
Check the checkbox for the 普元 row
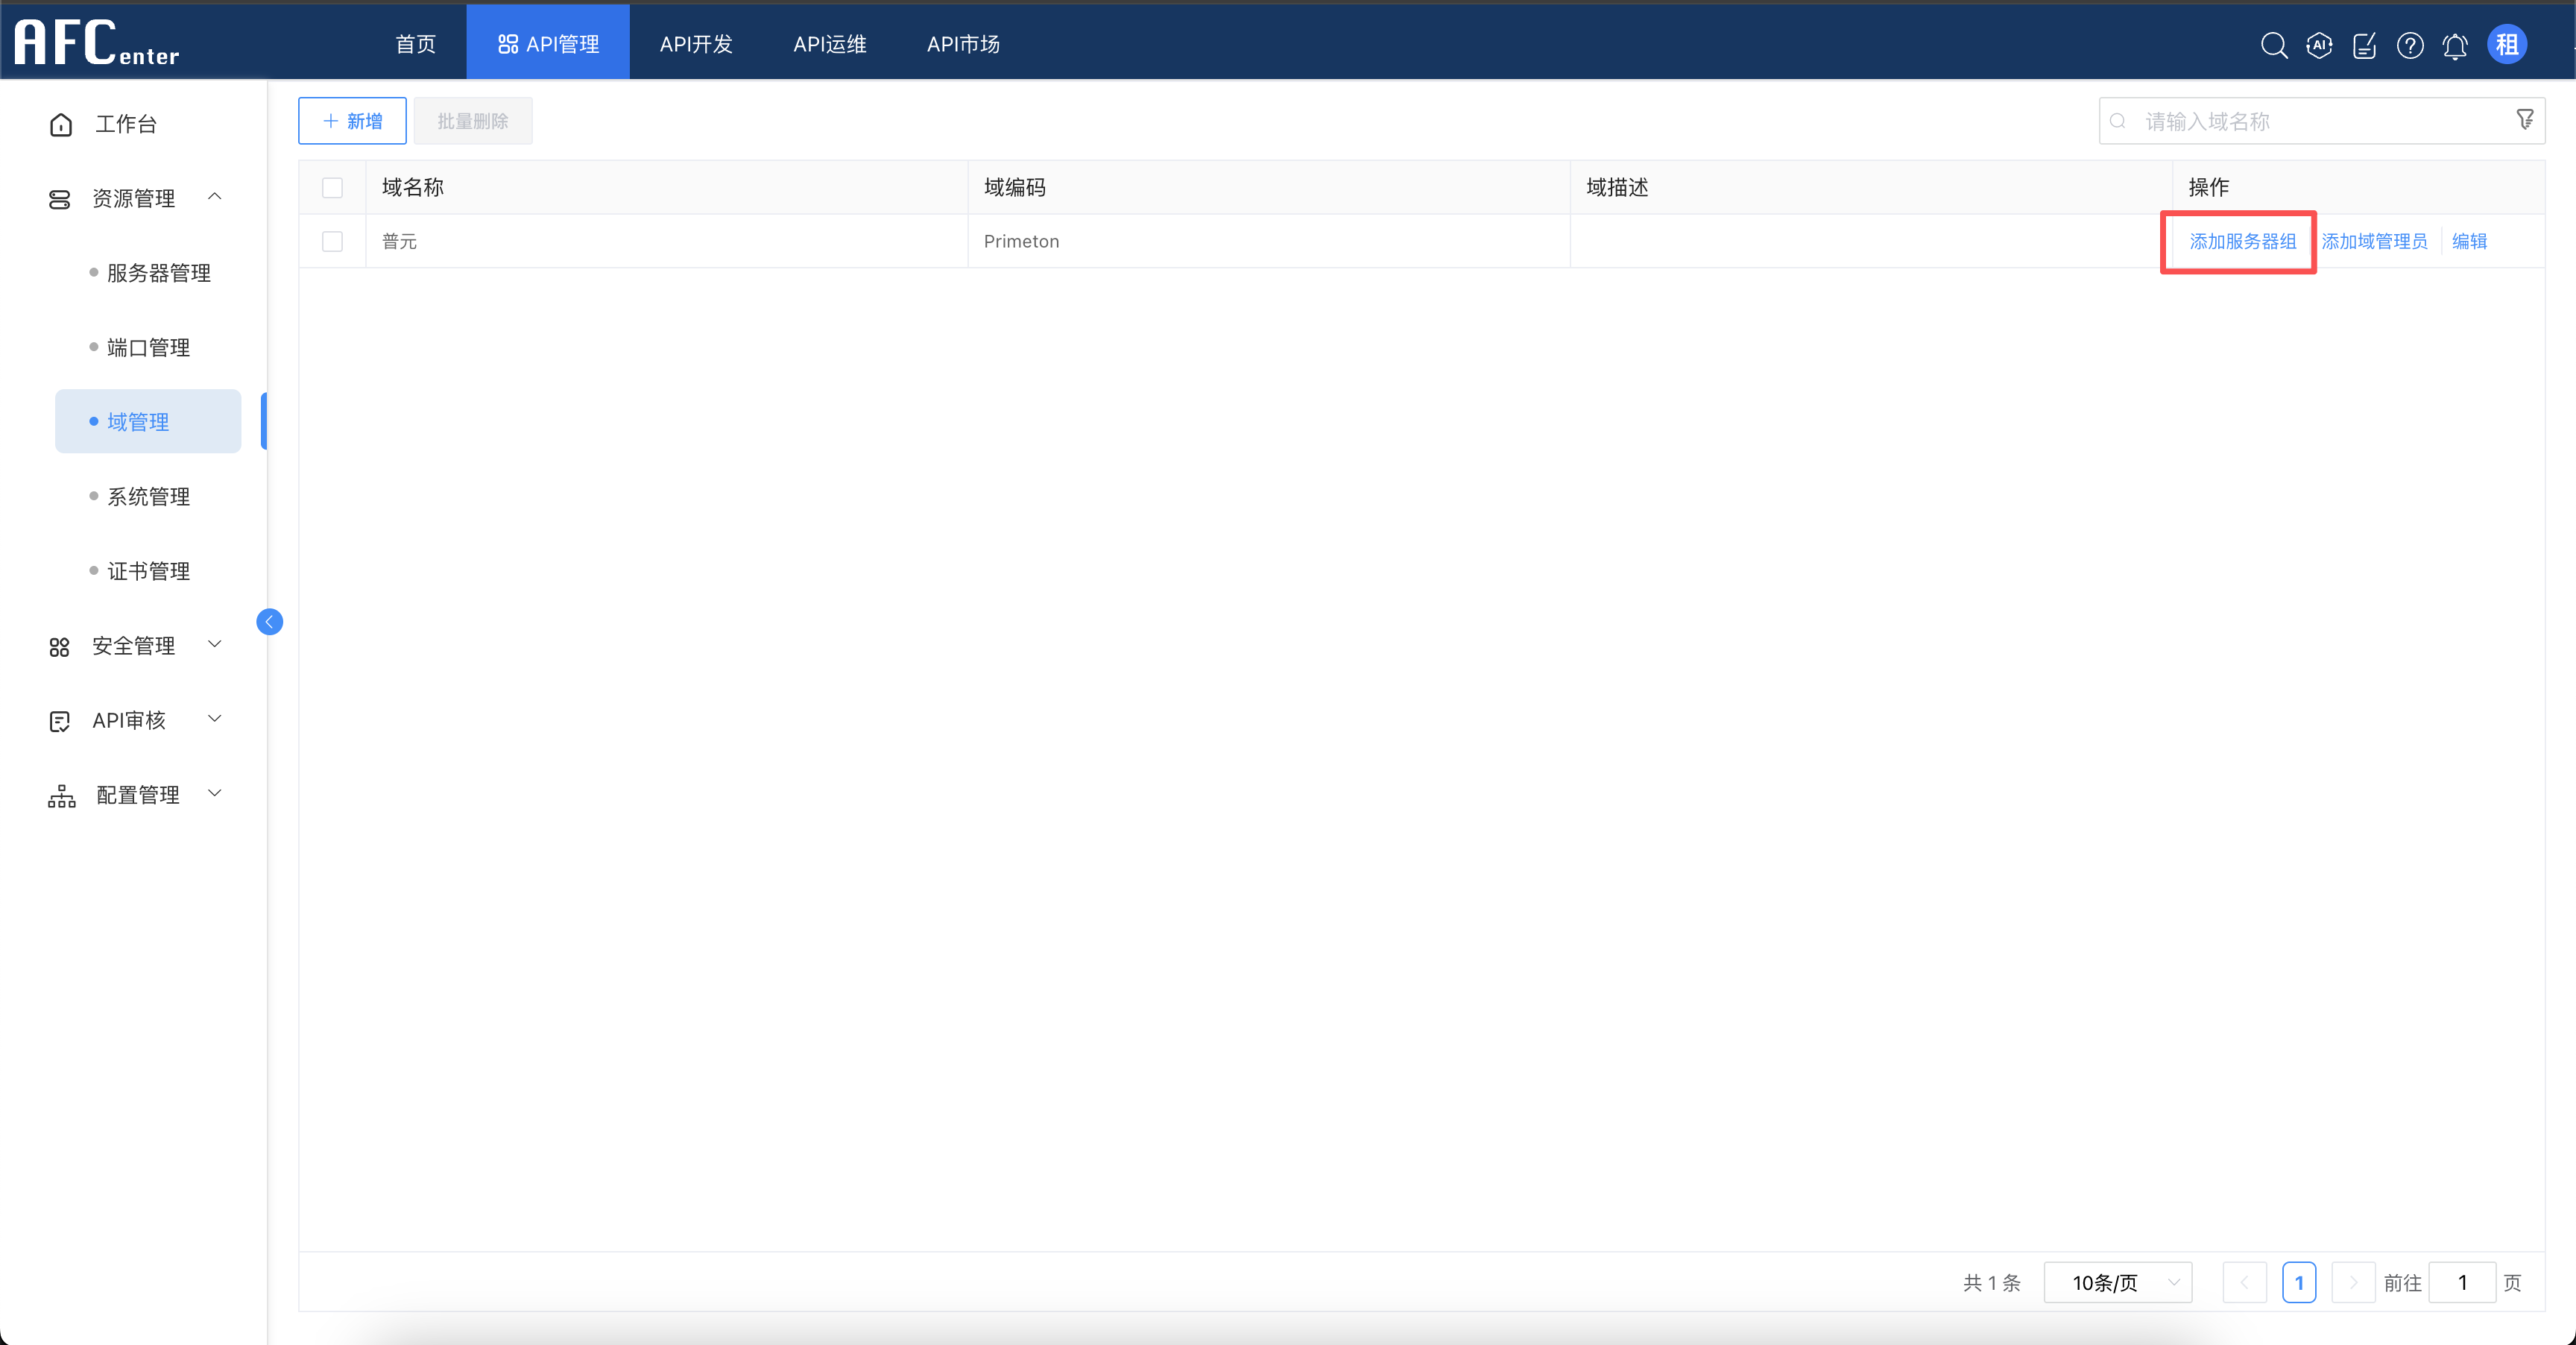(332, 242)
